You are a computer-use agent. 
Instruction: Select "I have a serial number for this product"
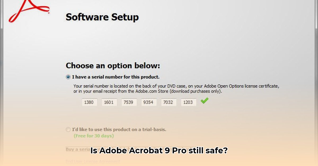tap(68, 77)
